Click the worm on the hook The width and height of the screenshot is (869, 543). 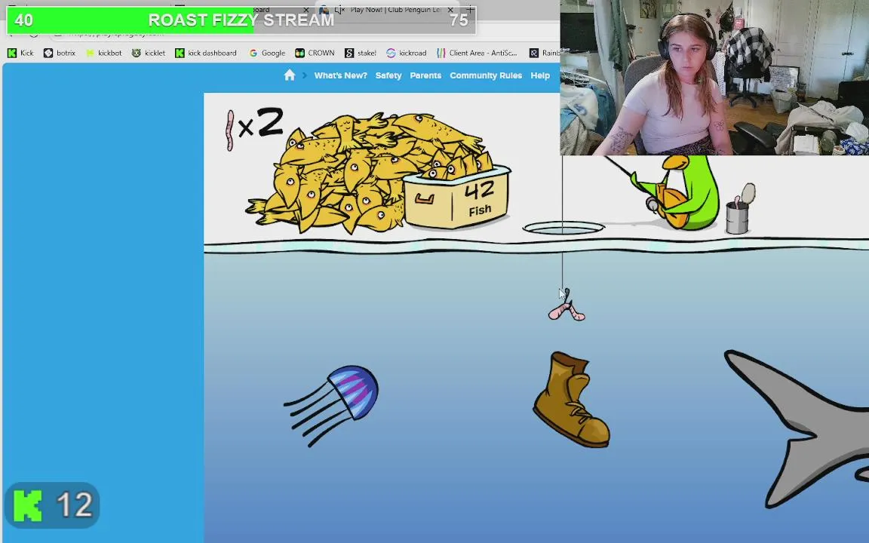[x=567, y=311]
